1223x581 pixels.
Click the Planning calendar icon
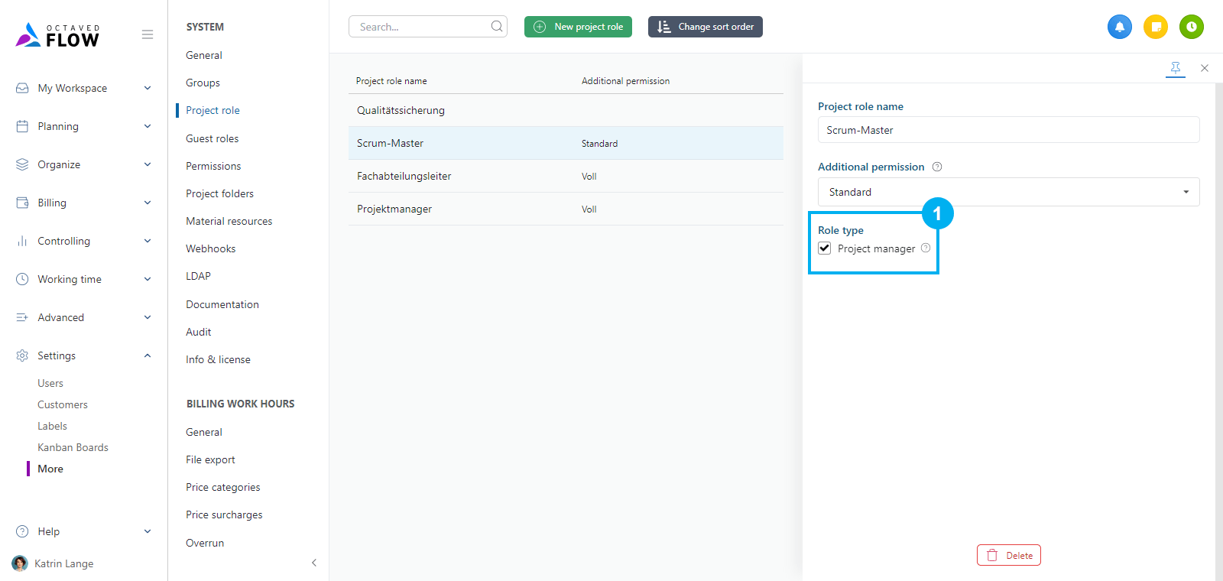[22, 126]
